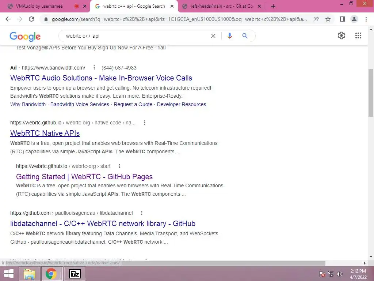
Task: Clear the search box with X
Action: click(x=213, y=36)
